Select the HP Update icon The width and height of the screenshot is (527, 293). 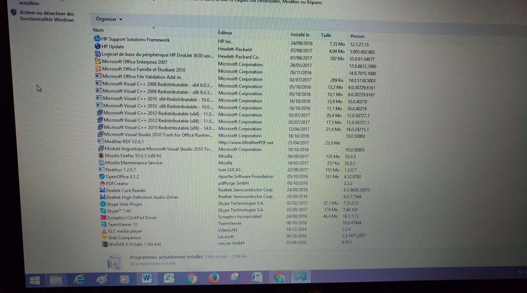(98, 47)
